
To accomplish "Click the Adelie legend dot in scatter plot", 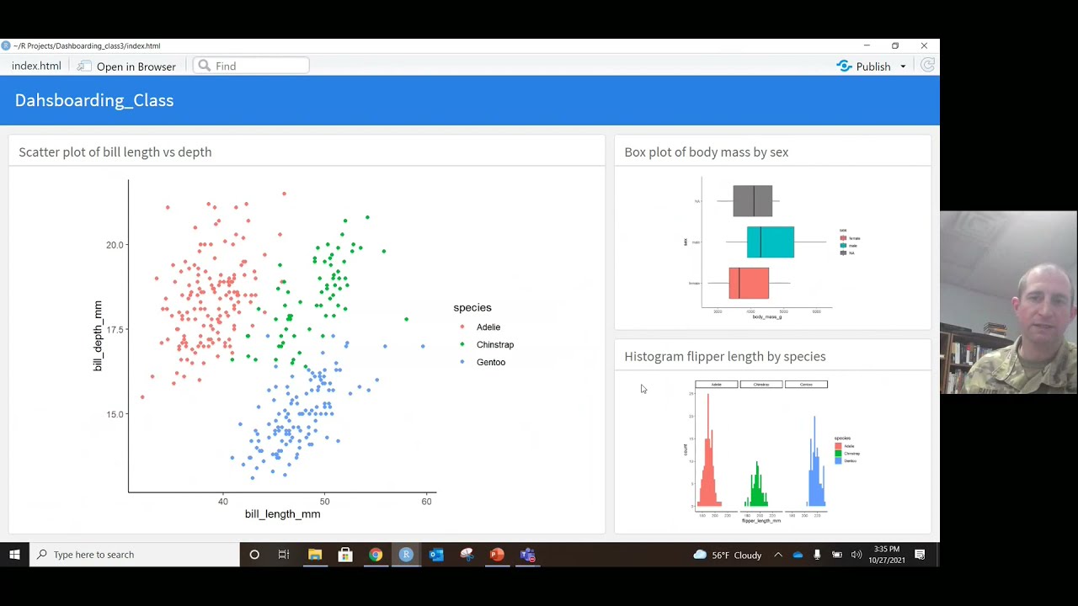I will coord(462,327).
